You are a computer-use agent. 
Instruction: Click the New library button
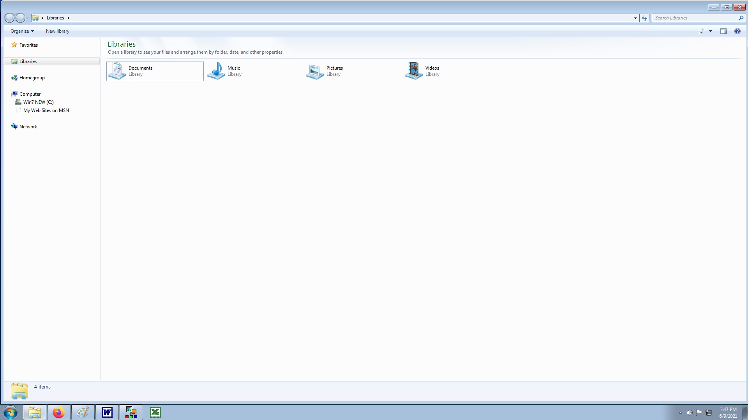coord(58,31)
